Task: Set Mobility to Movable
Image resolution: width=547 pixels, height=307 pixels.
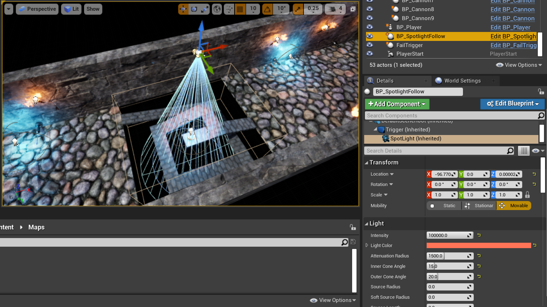Action: (514, 206)
